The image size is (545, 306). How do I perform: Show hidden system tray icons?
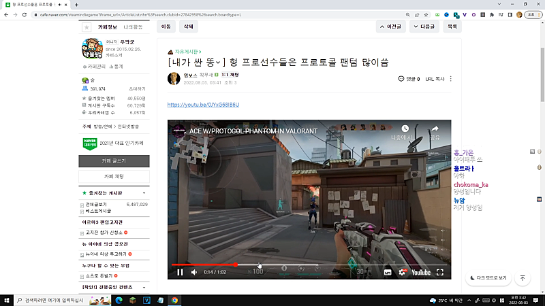(x=469, y=300)
